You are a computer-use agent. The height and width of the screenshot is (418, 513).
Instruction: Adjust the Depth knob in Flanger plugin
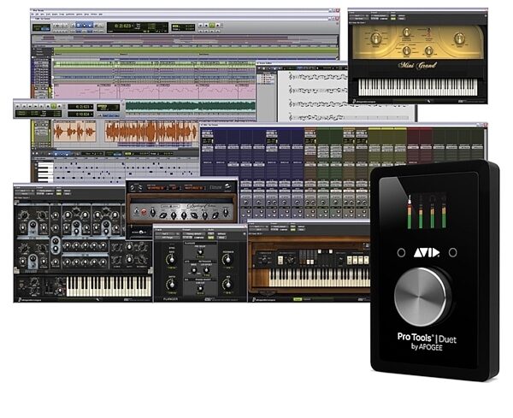coord(172,284)
